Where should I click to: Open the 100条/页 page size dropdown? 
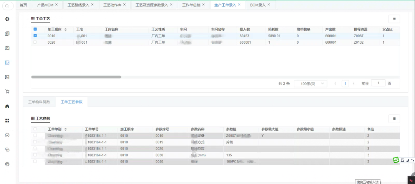coord(310,84)
